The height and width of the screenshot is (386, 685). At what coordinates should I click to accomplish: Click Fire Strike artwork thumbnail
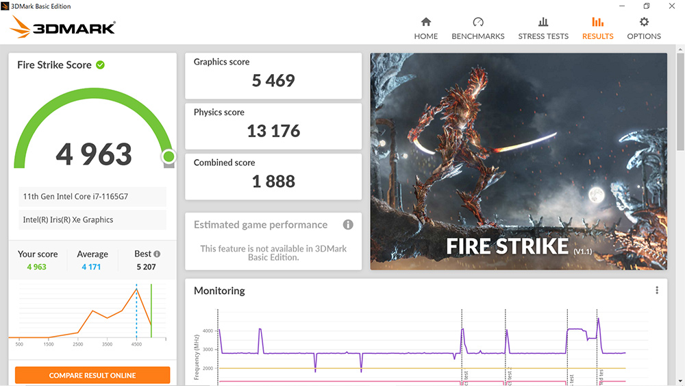click(x=519, y=161)
